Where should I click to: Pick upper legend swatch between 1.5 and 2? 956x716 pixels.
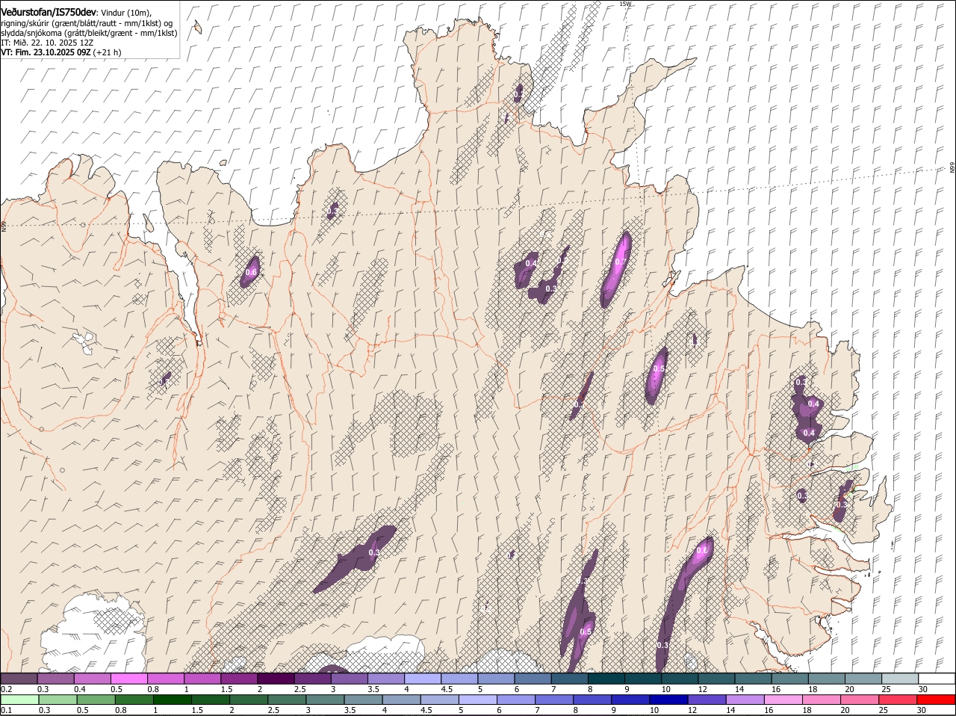[239, 678]
